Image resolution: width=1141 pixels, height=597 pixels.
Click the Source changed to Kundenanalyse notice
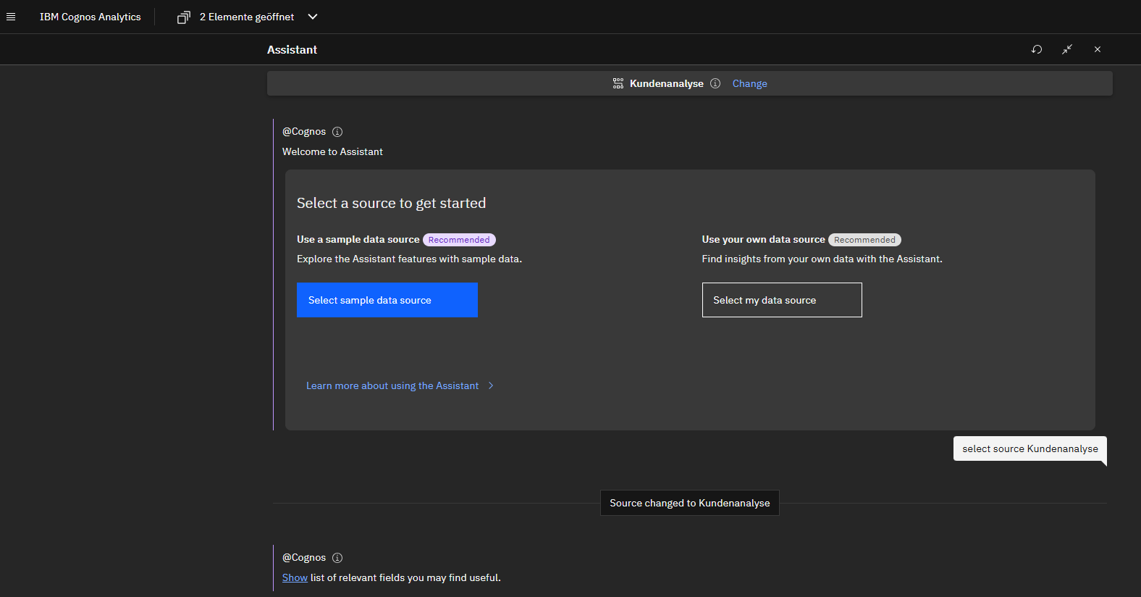689,503
